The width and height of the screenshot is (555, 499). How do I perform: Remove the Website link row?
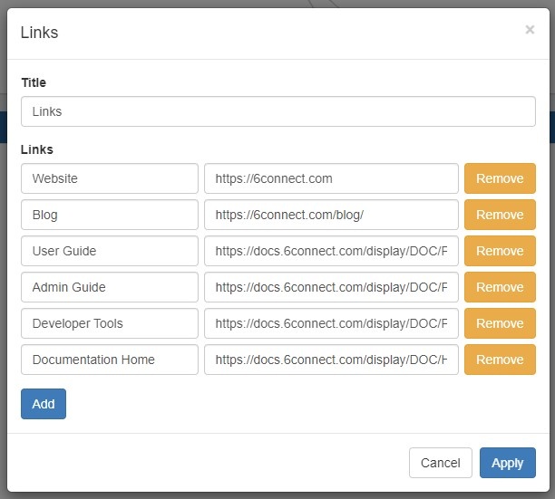(x=500, y=178)
